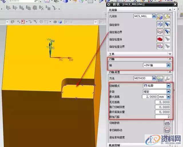Open the +ZM 轴 tool axis dropdown
This screenshot has width=183, height=147.
(x=168, y=65)
